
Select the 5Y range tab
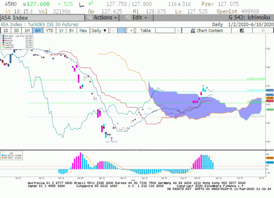(72, 31)
